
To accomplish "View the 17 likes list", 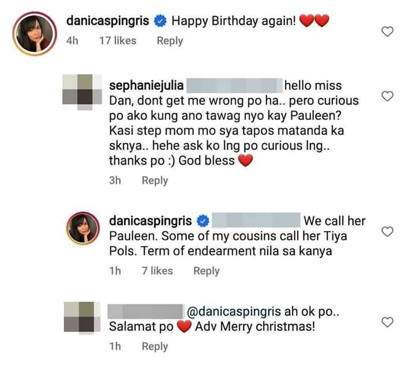I will click(118, 41).
